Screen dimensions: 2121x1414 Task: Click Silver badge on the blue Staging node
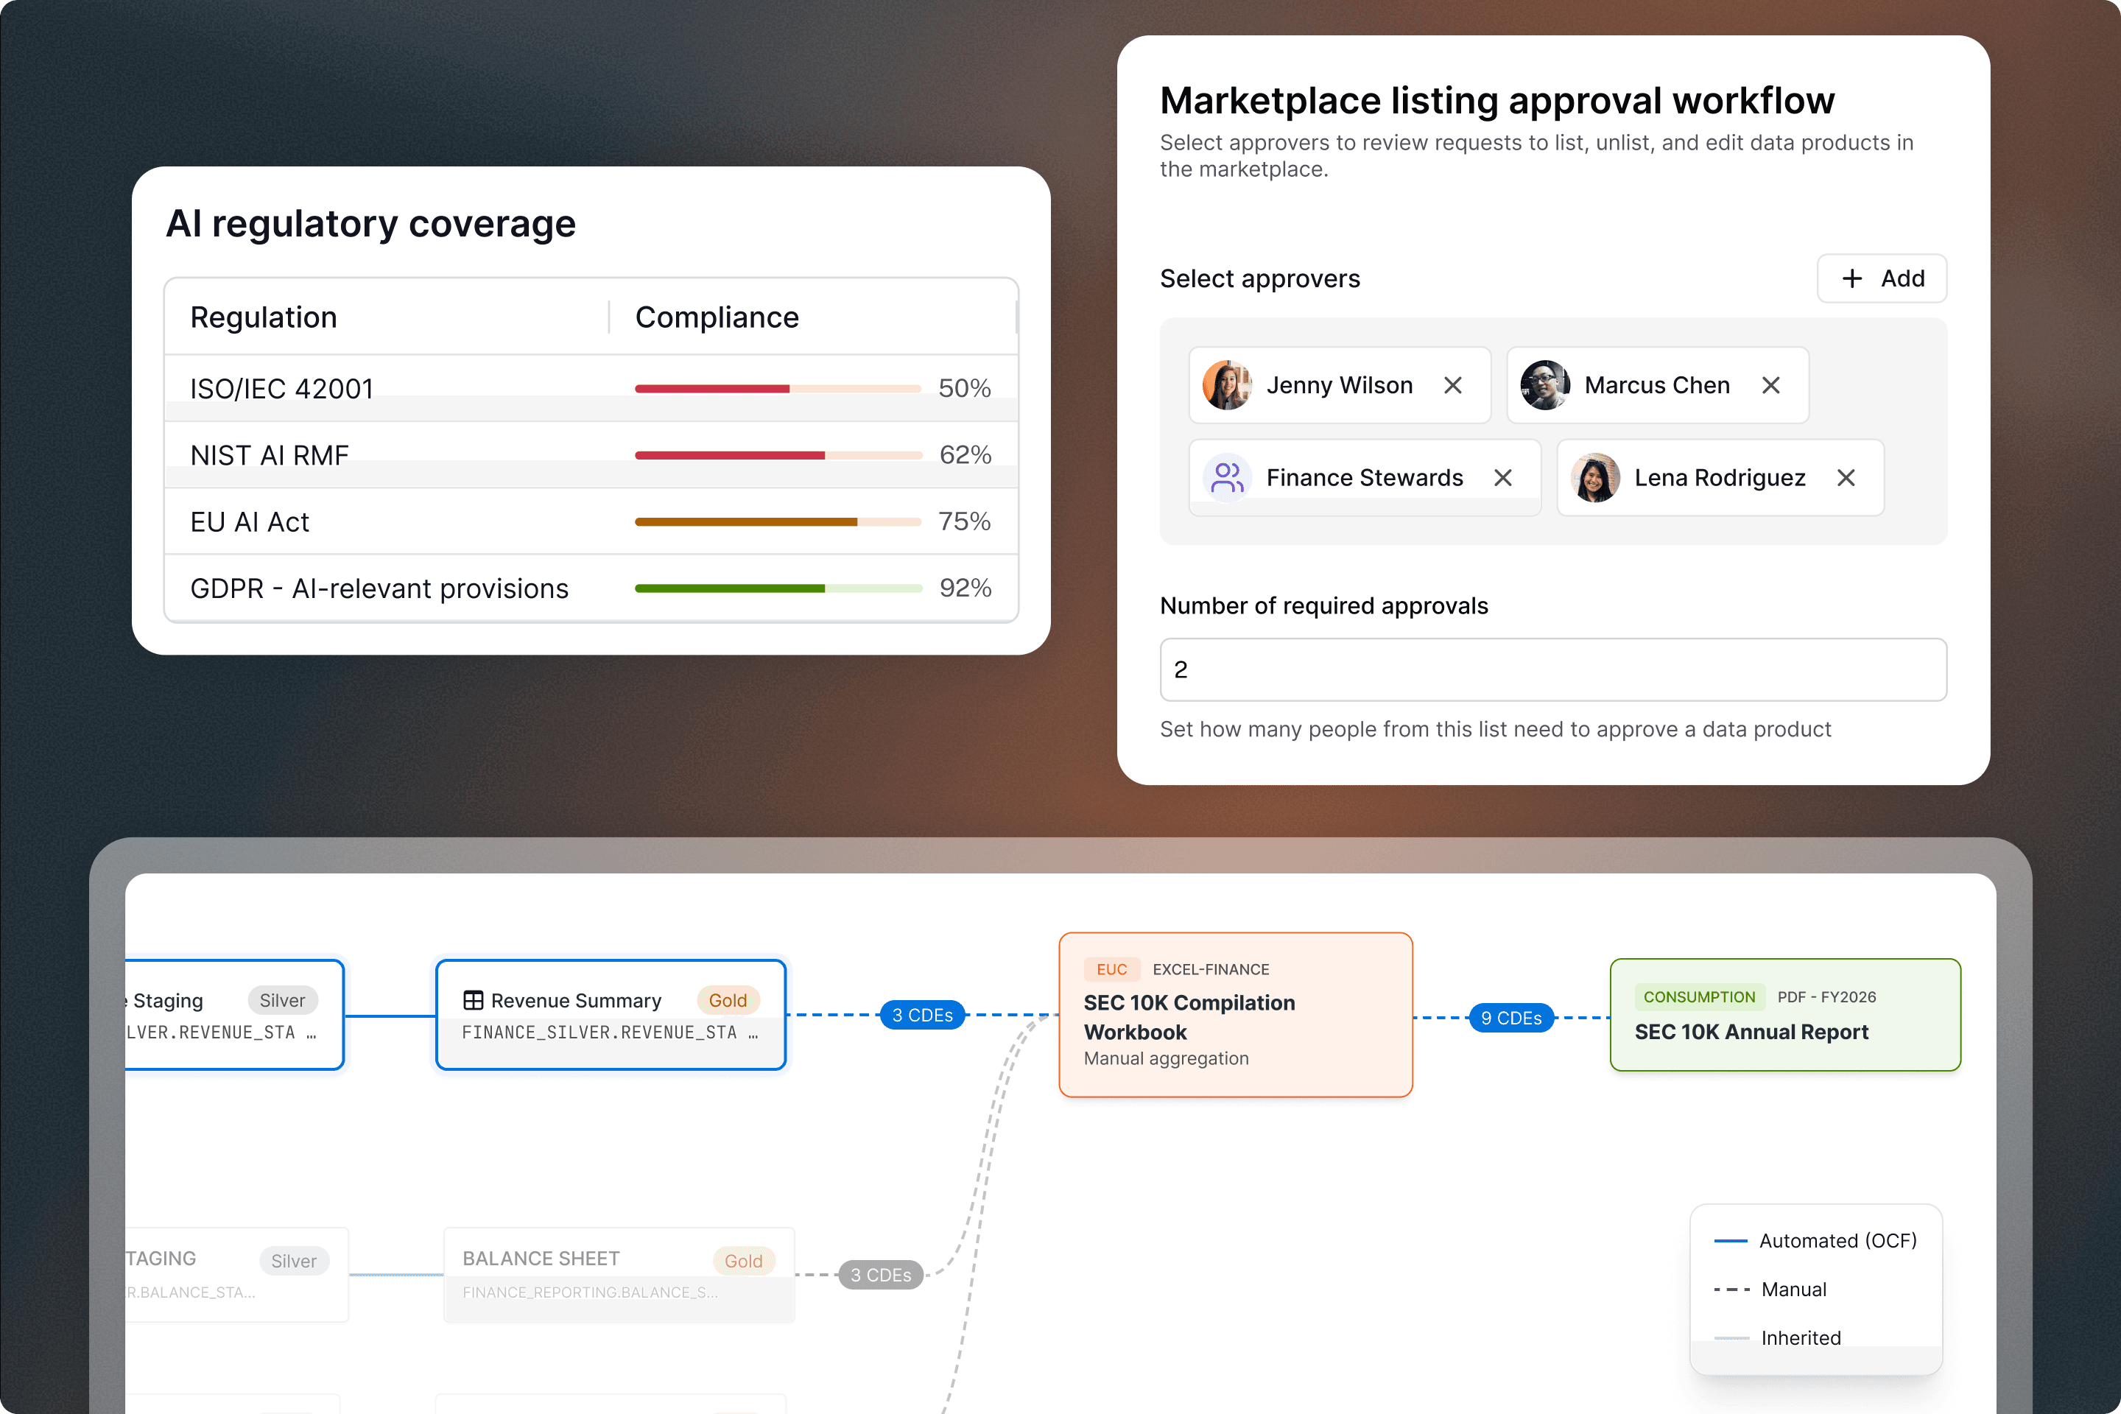point(282,1000)
